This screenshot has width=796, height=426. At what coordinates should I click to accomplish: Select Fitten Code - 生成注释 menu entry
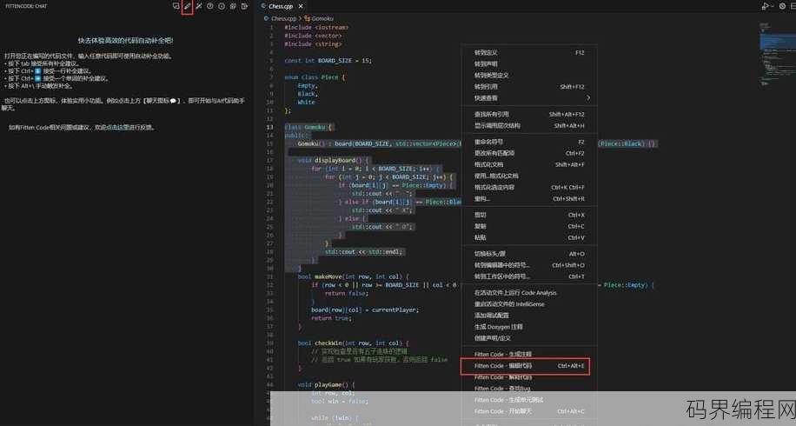point(529,354)
